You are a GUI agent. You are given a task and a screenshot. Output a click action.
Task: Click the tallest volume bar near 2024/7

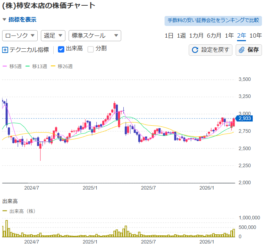[6, 229]
